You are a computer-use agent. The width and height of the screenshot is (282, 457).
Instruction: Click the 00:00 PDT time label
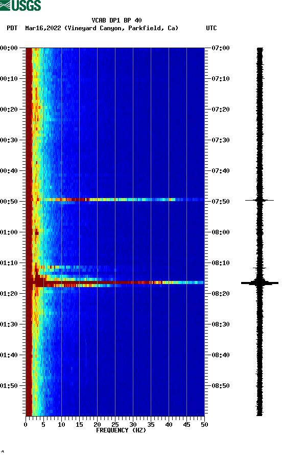click(9, 48)
